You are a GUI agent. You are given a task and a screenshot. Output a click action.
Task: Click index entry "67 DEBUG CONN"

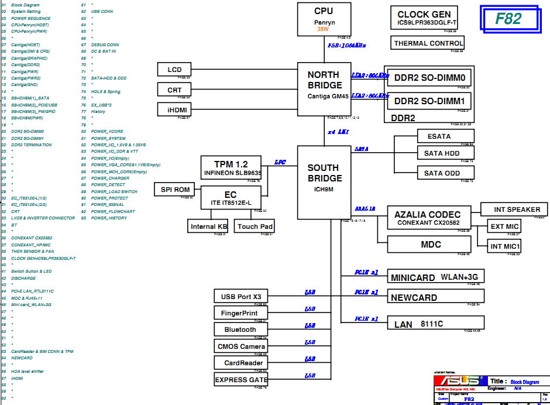(100, 45)
